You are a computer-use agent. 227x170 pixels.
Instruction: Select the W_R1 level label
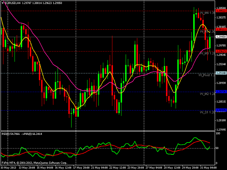pyautogui.click(x=207, y=32)
